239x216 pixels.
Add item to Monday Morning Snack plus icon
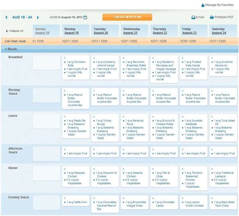[x=65, y=91]
